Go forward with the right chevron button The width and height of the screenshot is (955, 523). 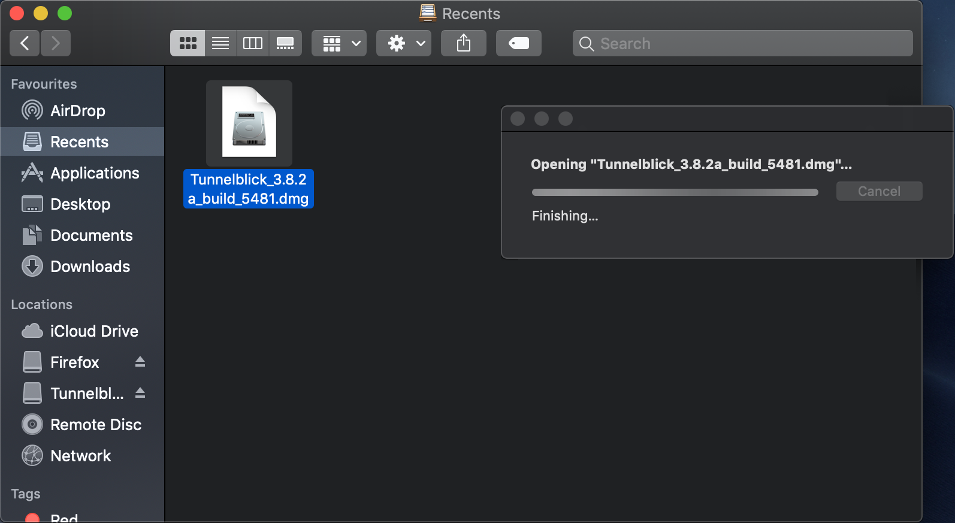56,43
